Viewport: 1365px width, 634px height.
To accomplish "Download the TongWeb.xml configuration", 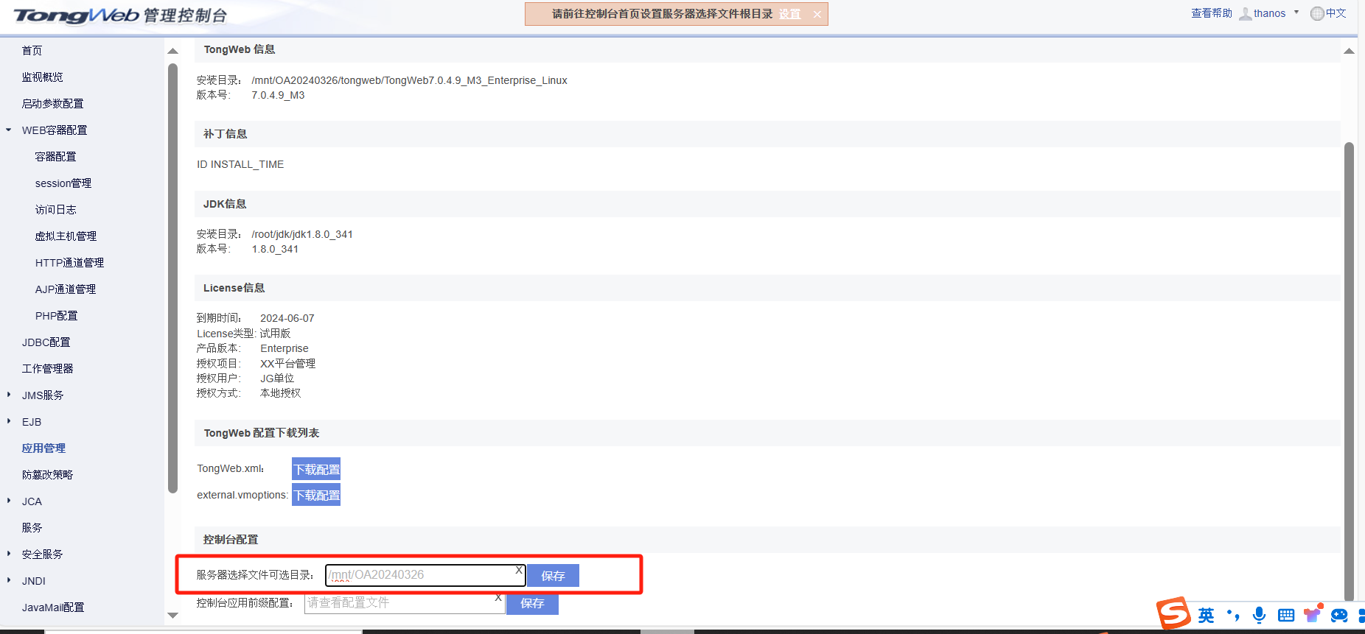I will 316,469.
